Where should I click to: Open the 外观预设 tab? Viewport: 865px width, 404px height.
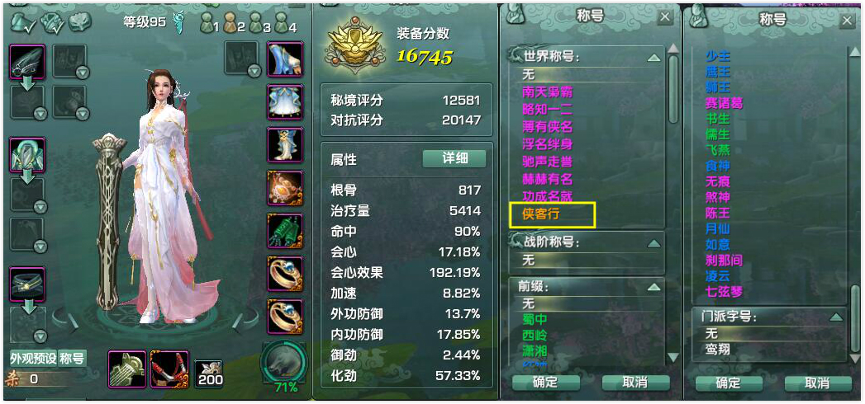tap(33, 359)
